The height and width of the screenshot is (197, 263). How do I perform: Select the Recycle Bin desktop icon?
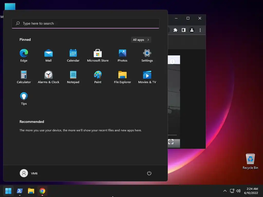pos(250,161)
